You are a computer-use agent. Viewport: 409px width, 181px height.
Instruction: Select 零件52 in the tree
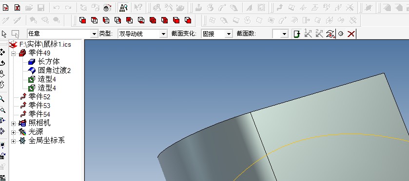point(39,97)
